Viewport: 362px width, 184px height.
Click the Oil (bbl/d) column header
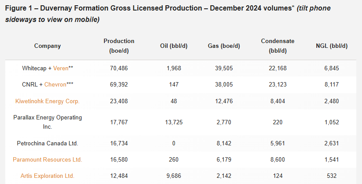coord(174,46)
